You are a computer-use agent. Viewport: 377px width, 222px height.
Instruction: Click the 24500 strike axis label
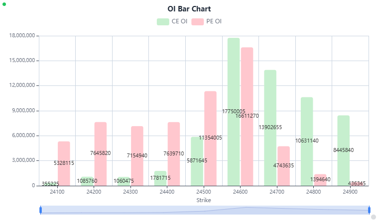[x=204, y=192]
